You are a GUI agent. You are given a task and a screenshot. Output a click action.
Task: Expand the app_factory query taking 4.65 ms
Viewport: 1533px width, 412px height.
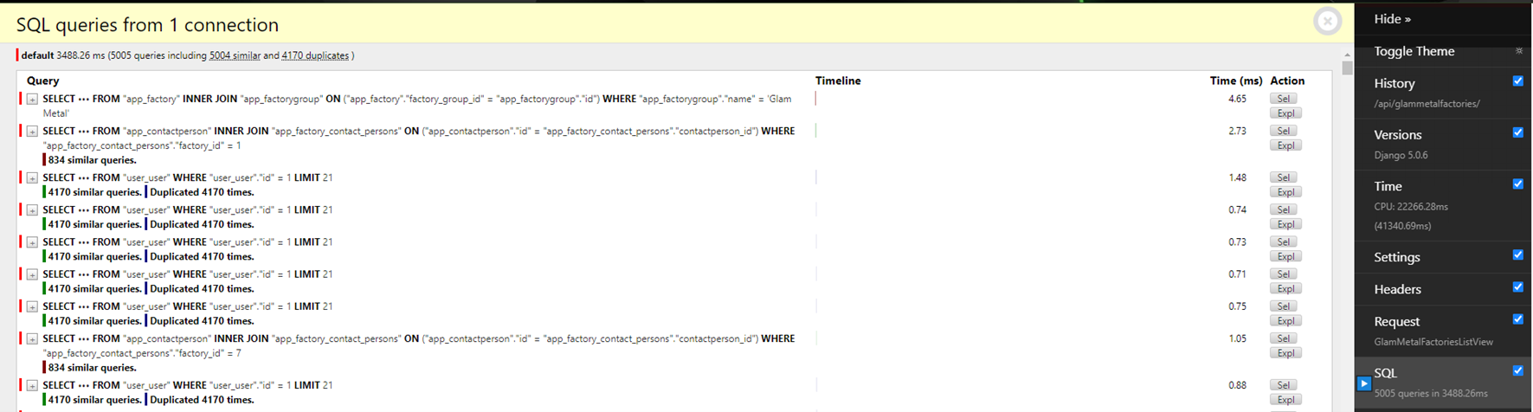point(32,100)
